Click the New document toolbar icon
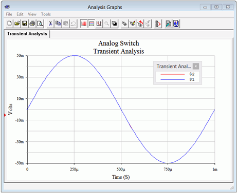The image size is (237, 193). point(9,24)
